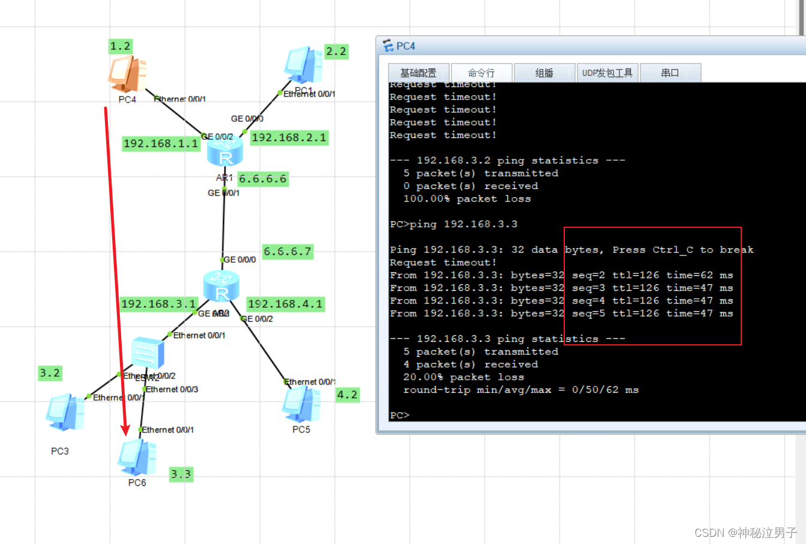
Task: Switch to the 基础配置 tab
Action: tap(419, 73)
